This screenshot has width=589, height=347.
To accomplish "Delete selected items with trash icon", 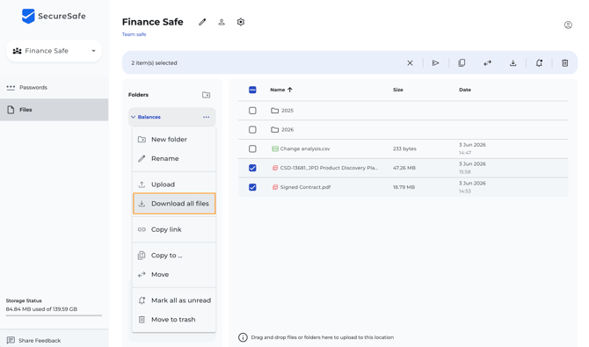I will point(564,62).
